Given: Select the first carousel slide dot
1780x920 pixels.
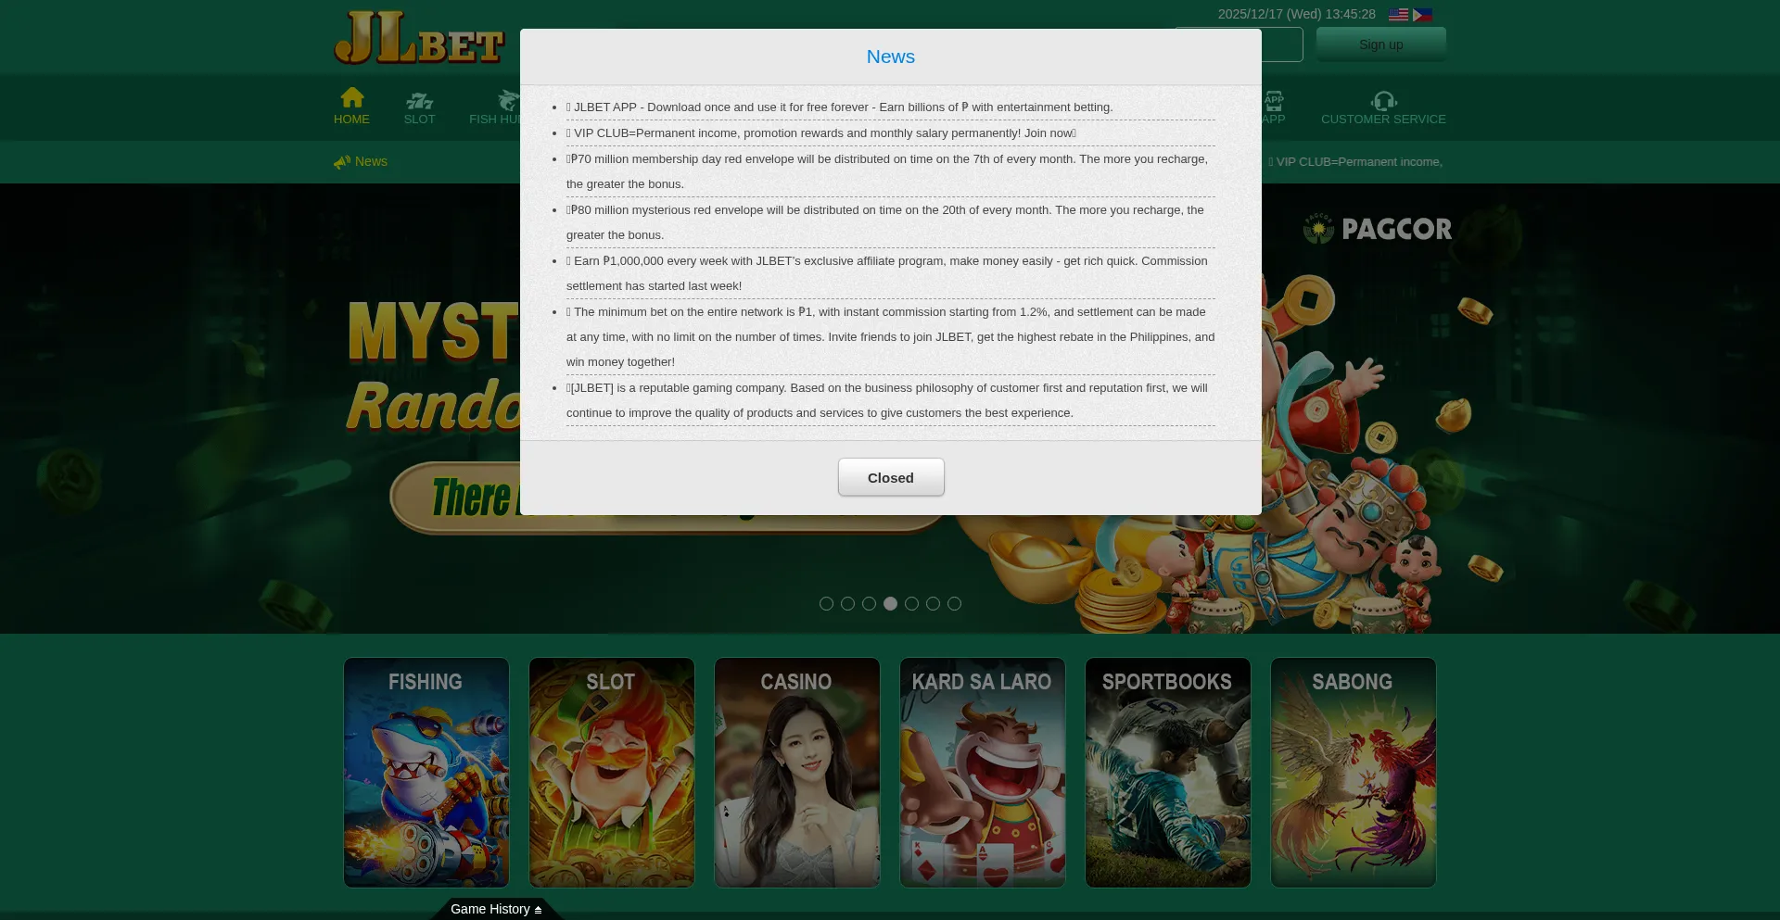Looking at the screenshot, I should tap(826, 604).
